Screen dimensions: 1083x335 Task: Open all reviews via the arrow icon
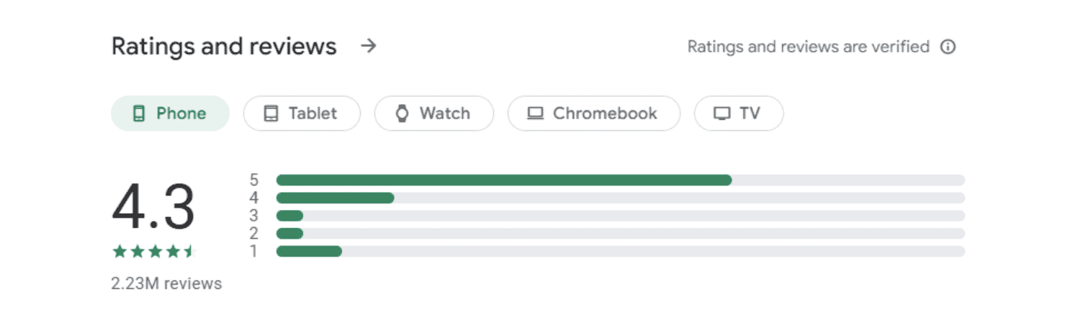(x=369, y=47)
